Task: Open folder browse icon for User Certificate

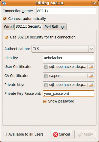Action: [91, 67]
